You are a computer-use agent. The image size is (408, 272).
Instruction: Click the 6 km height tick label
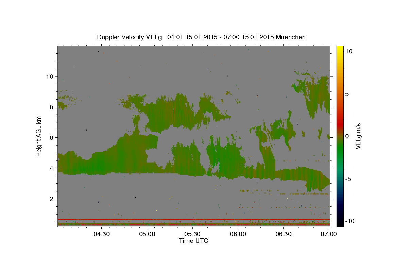[x=52, y=137]
